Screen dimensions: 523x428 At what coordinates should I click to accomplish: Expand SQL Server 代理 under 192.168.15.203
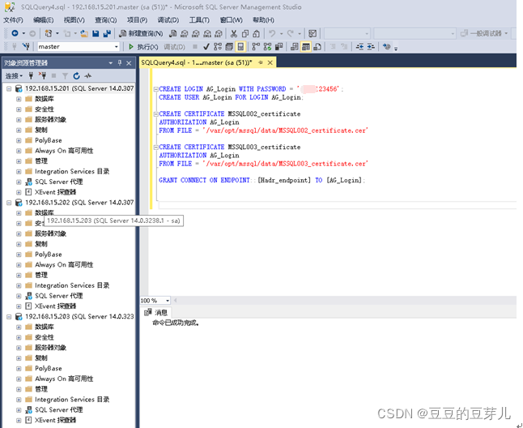[19, 410]
